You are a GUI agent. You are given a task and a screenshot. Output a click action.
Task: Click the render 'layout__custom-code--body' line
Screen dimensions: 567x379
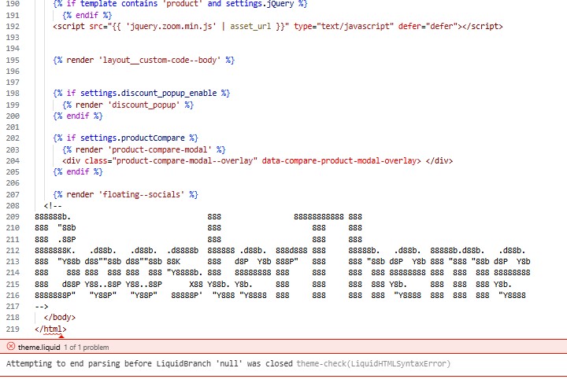[144, 60]
